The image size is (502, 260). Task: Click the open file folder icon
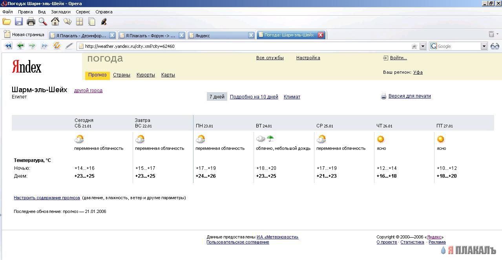(x=7, y=22)
